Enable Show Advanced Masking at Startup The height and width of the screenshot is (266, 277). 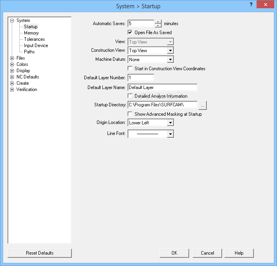point(130,114)
